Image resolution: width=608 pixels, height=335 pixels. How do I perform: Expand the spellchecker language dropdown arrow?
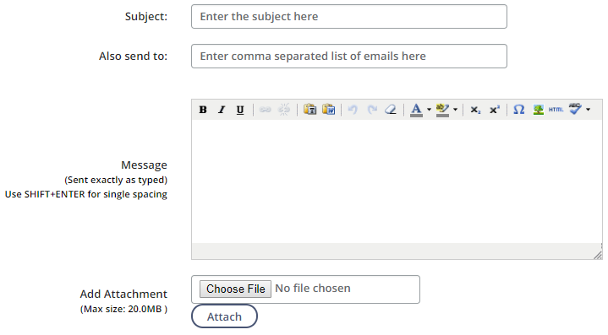pyautogui.click(x=589, y=110)
